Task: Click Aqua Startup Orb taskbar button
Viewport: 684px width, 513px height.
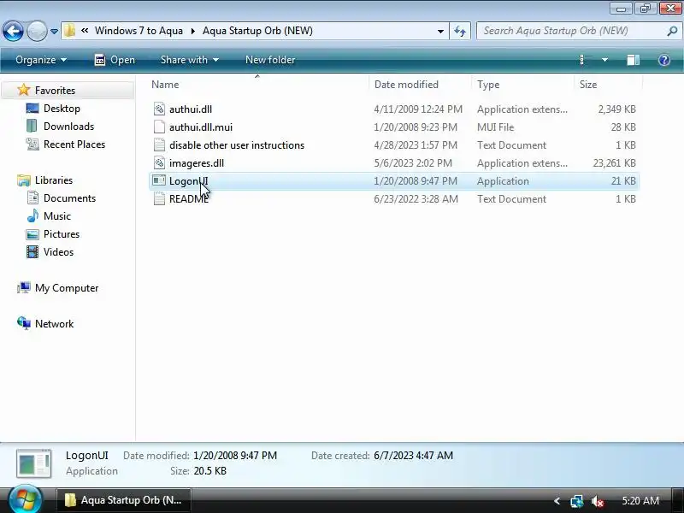Action: [123, 500]
